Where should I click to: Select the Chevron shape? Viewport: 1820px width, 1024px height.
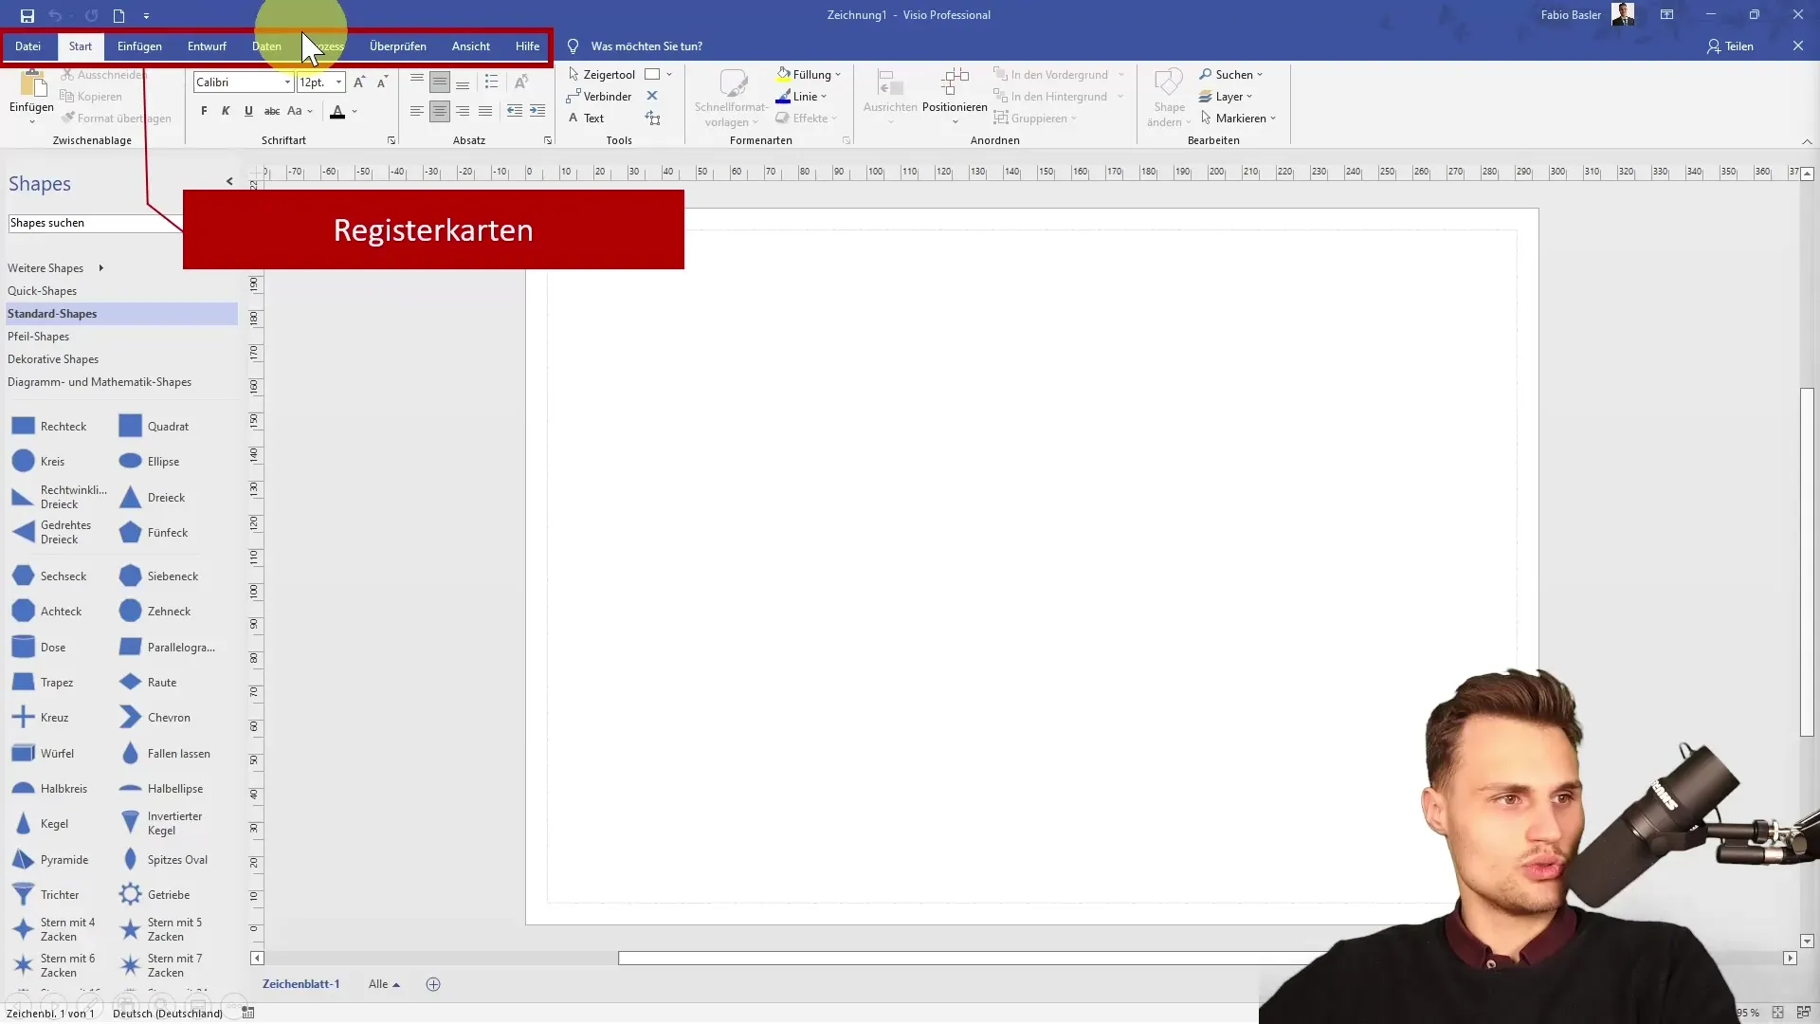[x=155, y=718]
